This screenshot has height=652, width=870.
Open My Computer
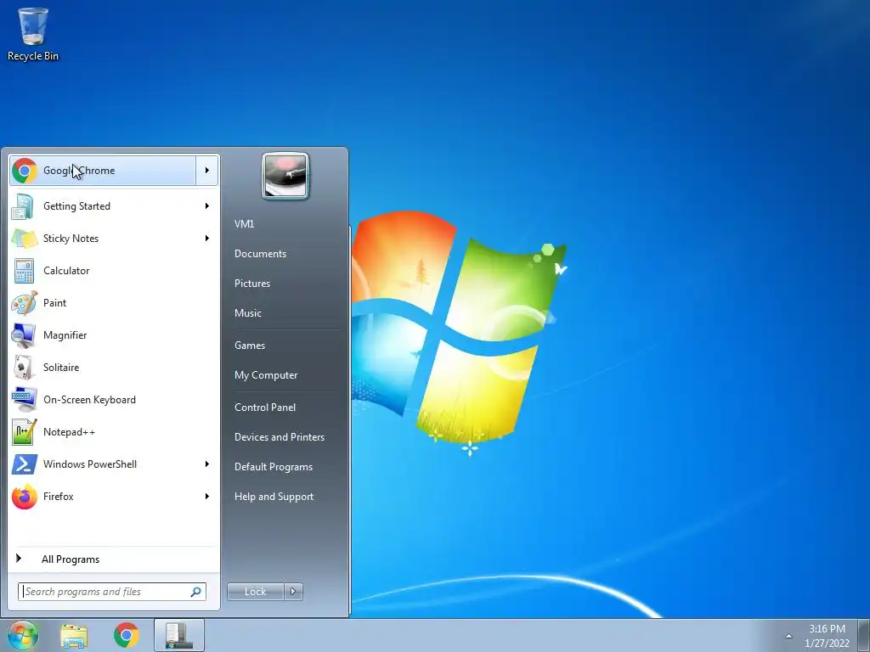point(266,375)
